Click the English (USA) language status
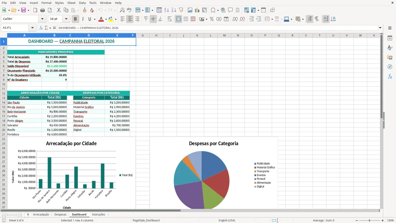396x223 pixels. 227,220
